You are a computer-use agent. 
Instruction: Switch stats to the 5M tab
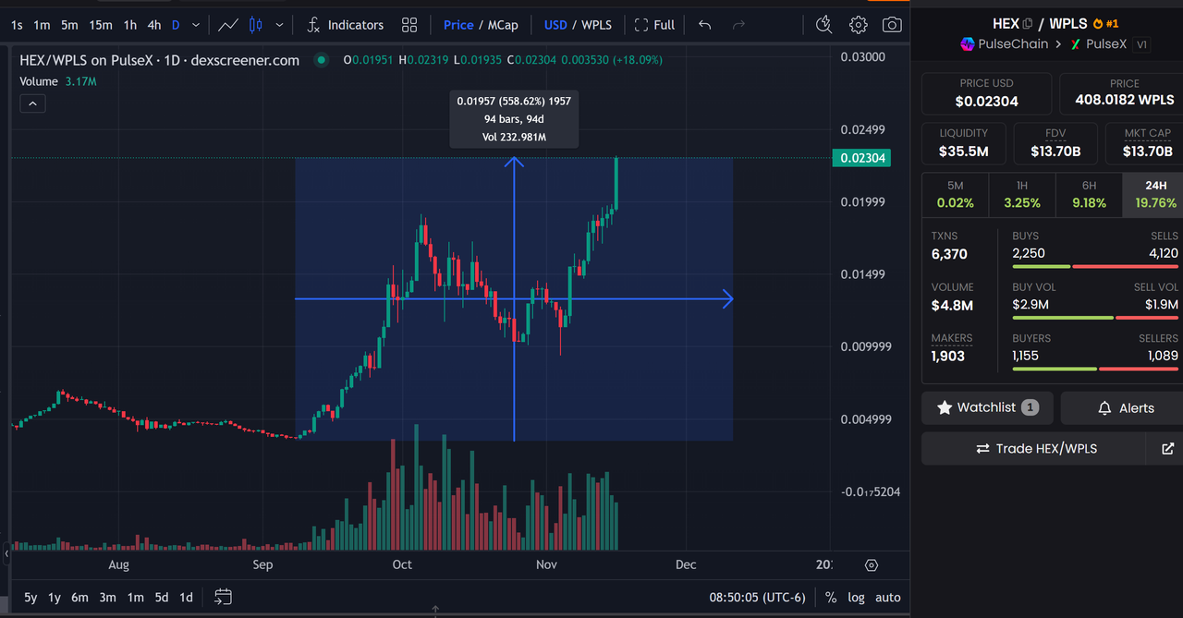(956, 195)
